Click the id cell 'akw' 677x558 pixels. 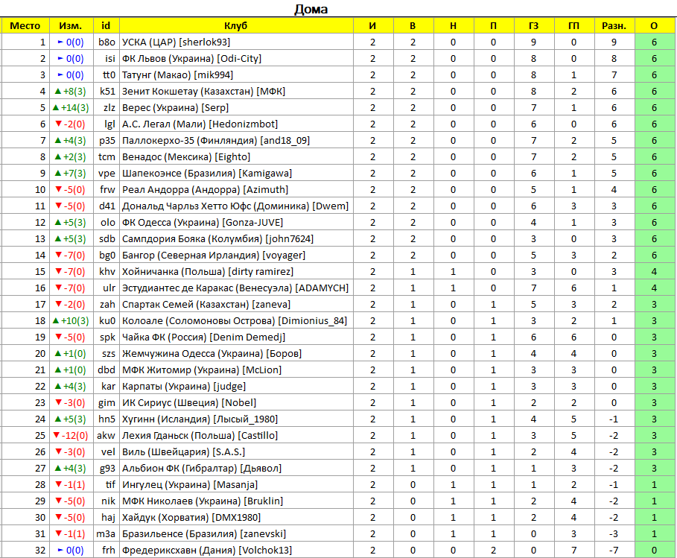[106, 437]
